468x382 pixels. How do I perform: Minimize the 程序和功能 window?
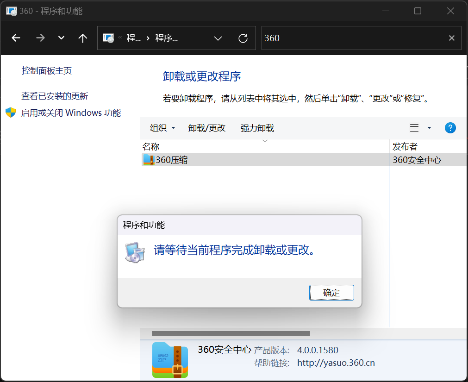(x=386, y=11)
